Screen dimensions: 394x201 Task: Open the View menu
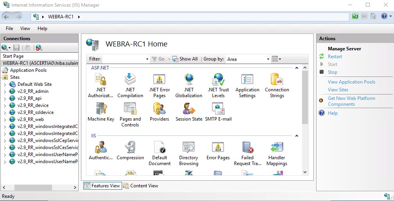[25, 28]
